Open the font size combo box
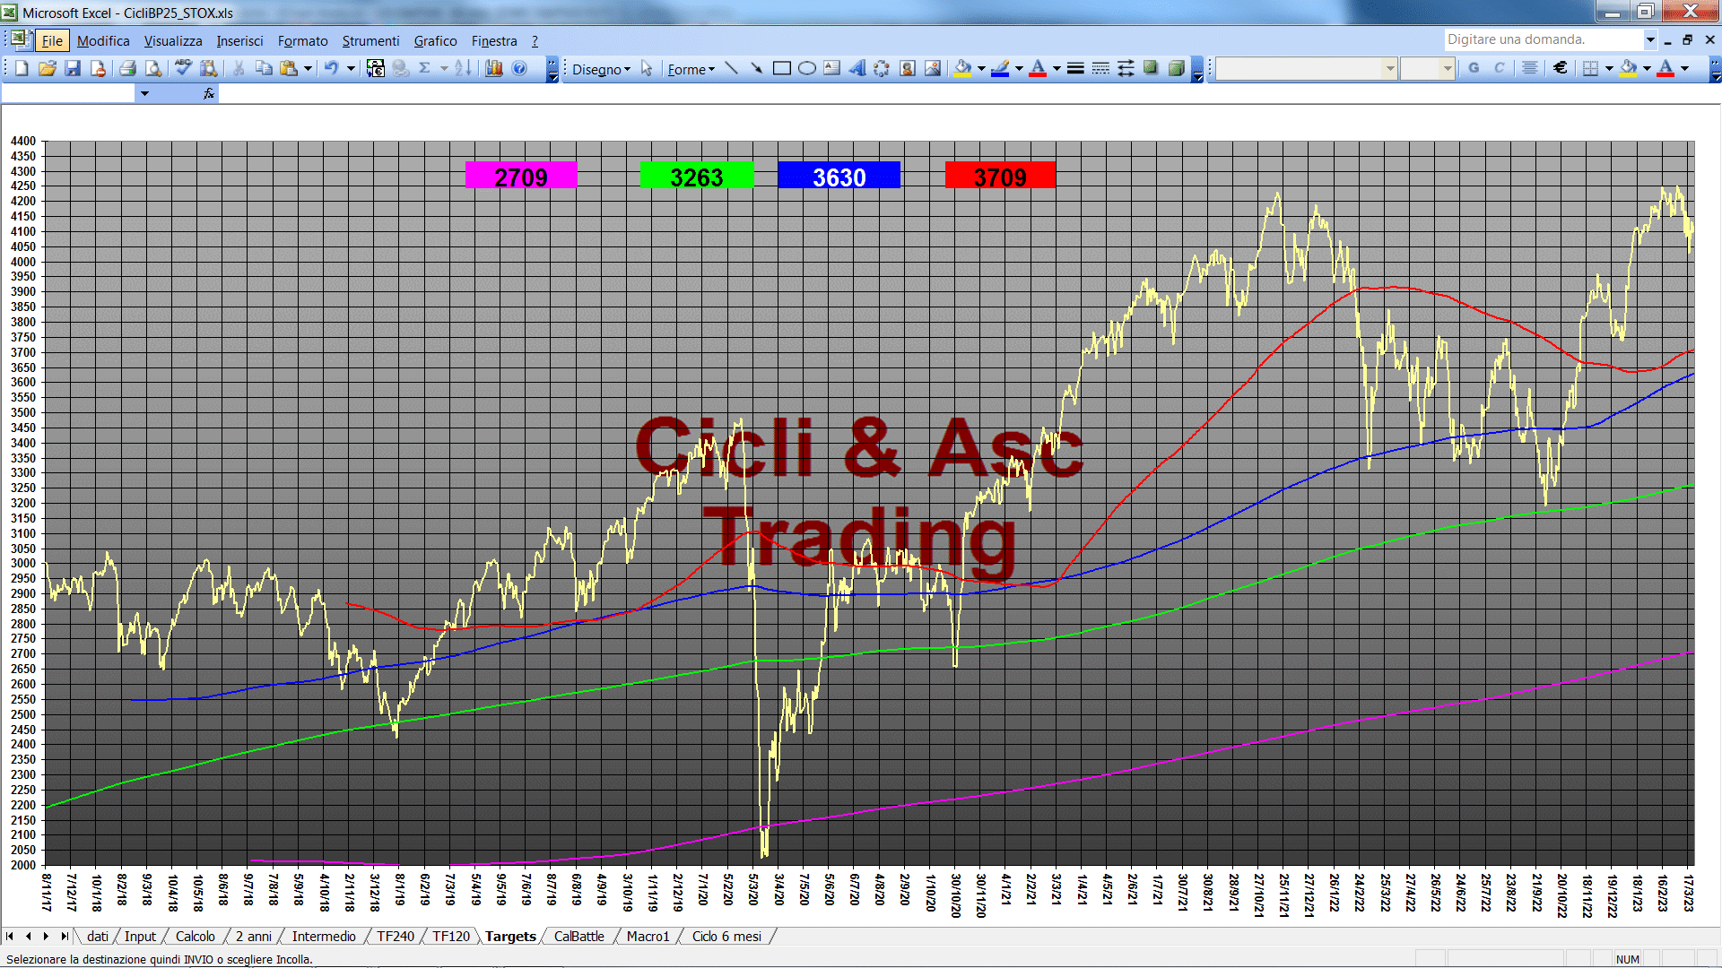Viewport: 1722px width, 968px height. pyautogui.click(x=1427, y=68)
